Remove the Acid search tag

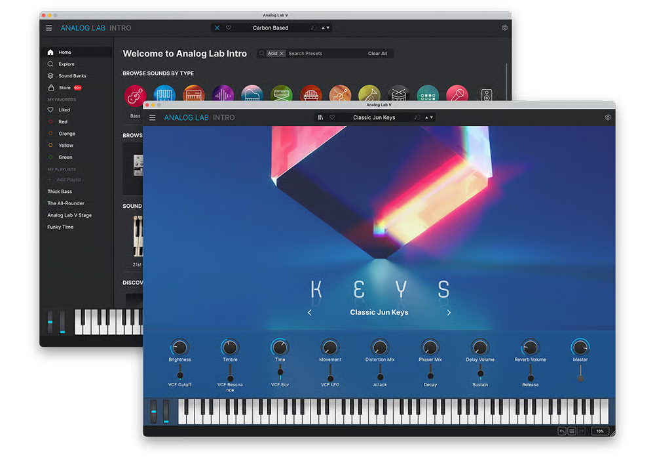(x=282, y=54)
